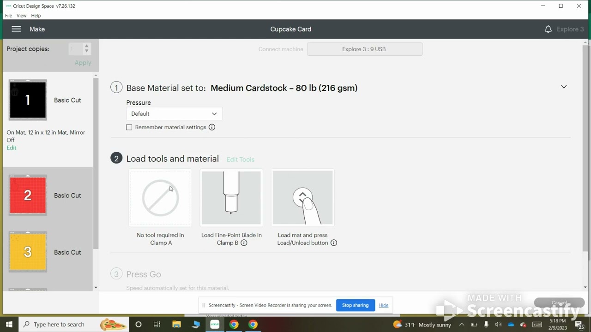The height and width of the screenshot is (332, 591).
Task: Show info for Remember material settings
Action: 212,127
